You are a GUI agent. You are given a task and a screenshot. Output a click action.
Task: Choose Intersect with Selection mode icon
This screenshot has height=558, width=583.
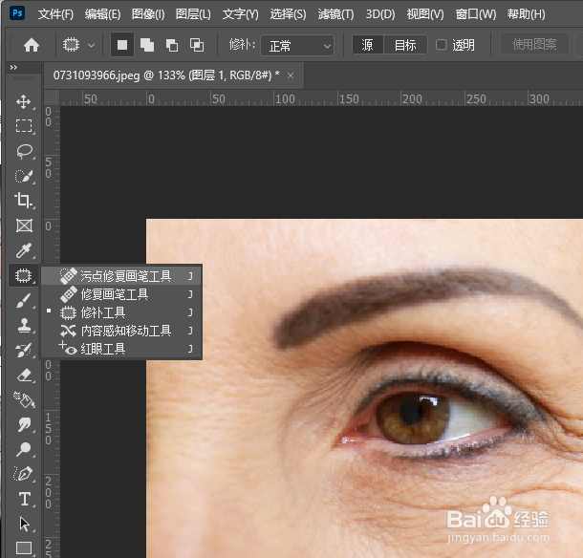(197, 45)
